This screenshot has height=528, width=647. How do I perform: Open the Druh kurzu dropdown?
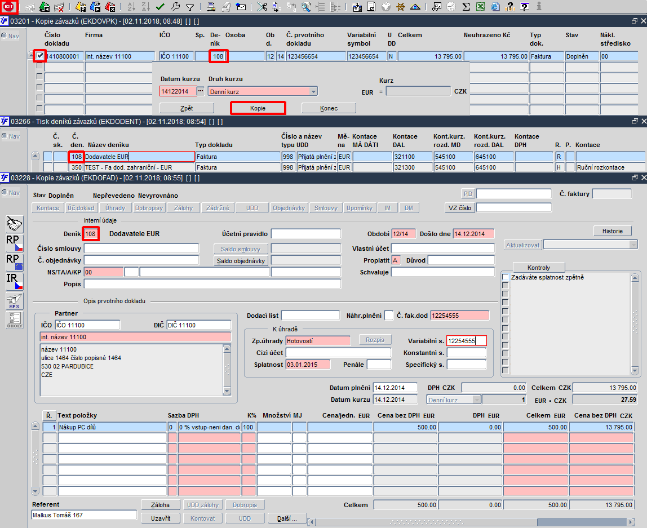(x=313, y=92)
